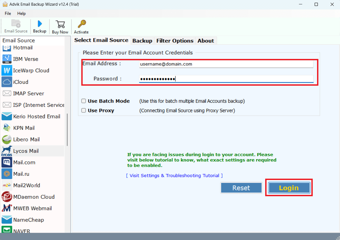Choose the Kerio Hosted Email icon

pyautogui.click(x=7, y=116)
